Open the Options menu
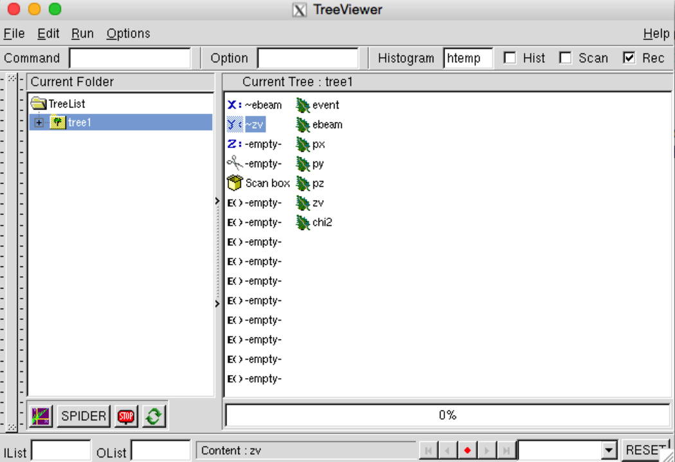This screenshot has height=462, width=675. [128, 33]
